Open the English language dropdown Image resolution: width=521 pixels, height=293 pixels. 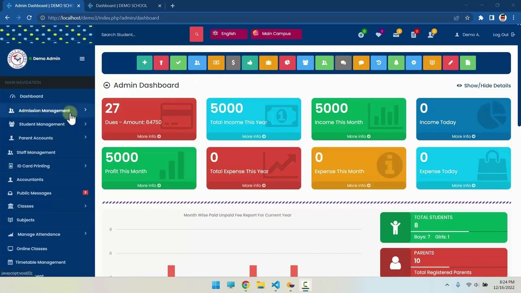pos(229,34)
